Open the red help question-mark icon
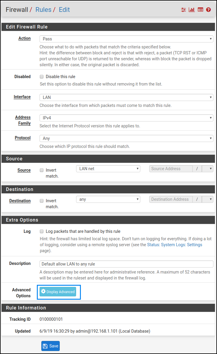Viewport: 217px width, 354px height. [208, 10]
